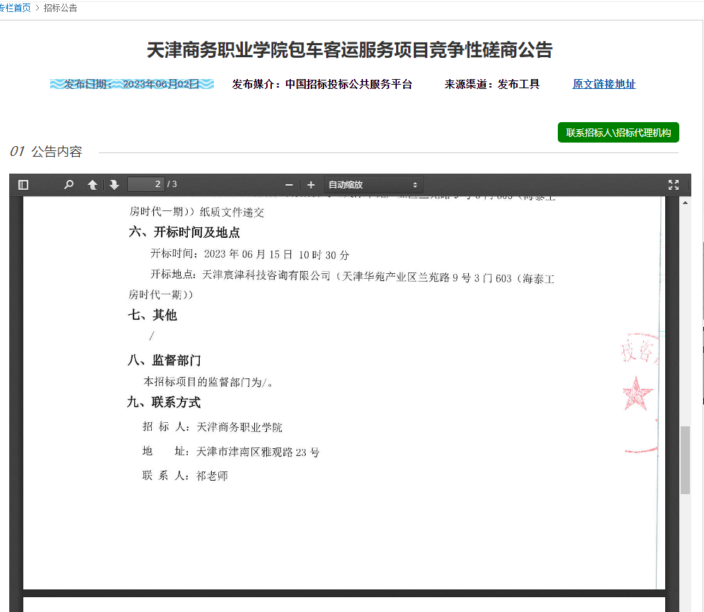Viewport: 704px width, 612px height.
Task: Click the 九、联系方式 heading in PDF
Action: pyautogui.click(x=164, y=402)
